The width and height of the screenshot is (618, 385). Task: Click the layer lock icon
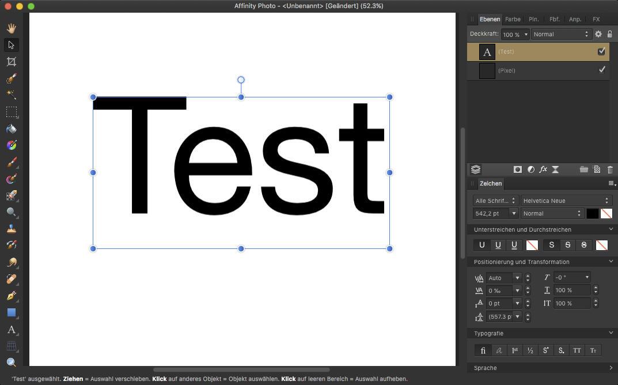[610, 34]
